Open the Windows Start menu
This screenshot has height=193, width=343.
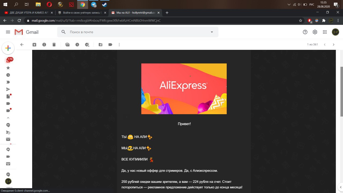5,4
